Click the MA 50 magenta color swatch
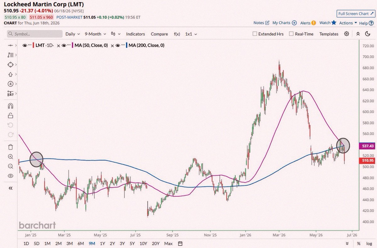This screenshot has width=377, height=248. [73, 46]
